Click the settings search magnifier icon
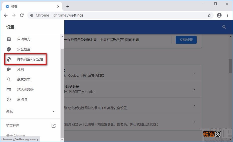The height and width of the screenshot is (142, 233). [x=224, y=27]
